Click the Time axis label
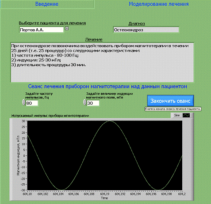Image resolution: width=211 pixels, height=204 pixels. [104, 198]
